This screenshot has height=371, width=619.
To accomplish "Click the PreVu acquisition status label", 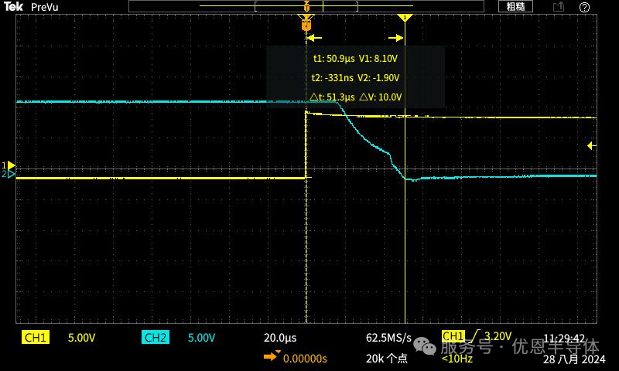I will 46,7.
